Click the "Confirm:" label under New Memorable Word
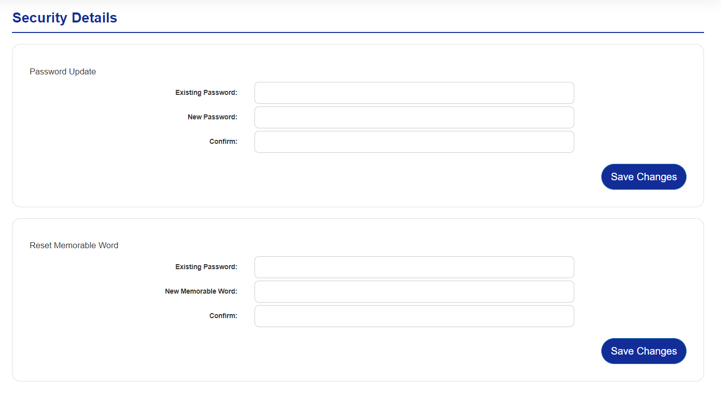This screenshot has width=721, height=400. click(224, 316)
